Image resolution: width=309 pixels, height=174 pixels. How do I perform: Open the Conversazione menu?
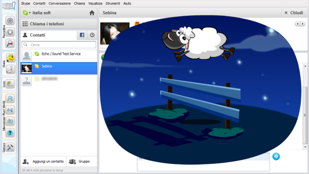60,3
